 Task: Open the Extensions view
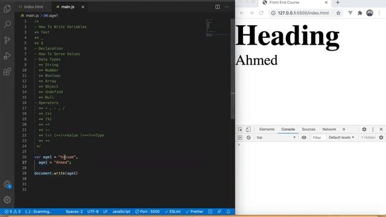[7, 72]
